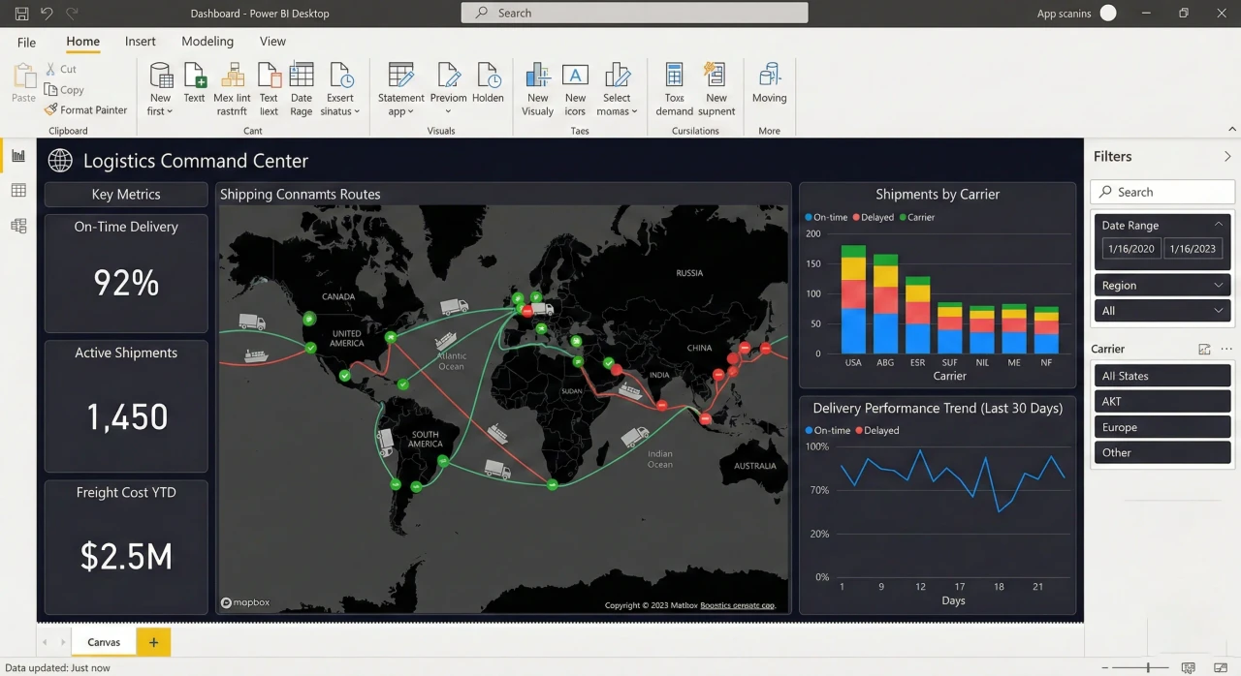Expand the Region filter dropdown
The image size is (1241, 676).
pyautogui.click(x=1219, y=286)
